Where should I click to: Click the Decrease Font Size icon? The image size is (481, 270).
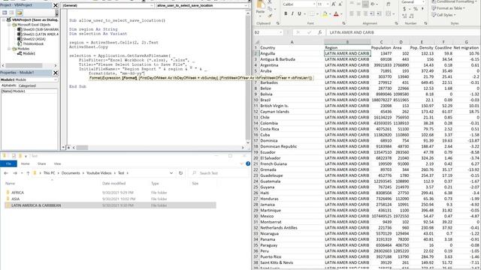[x=340, y=4]
